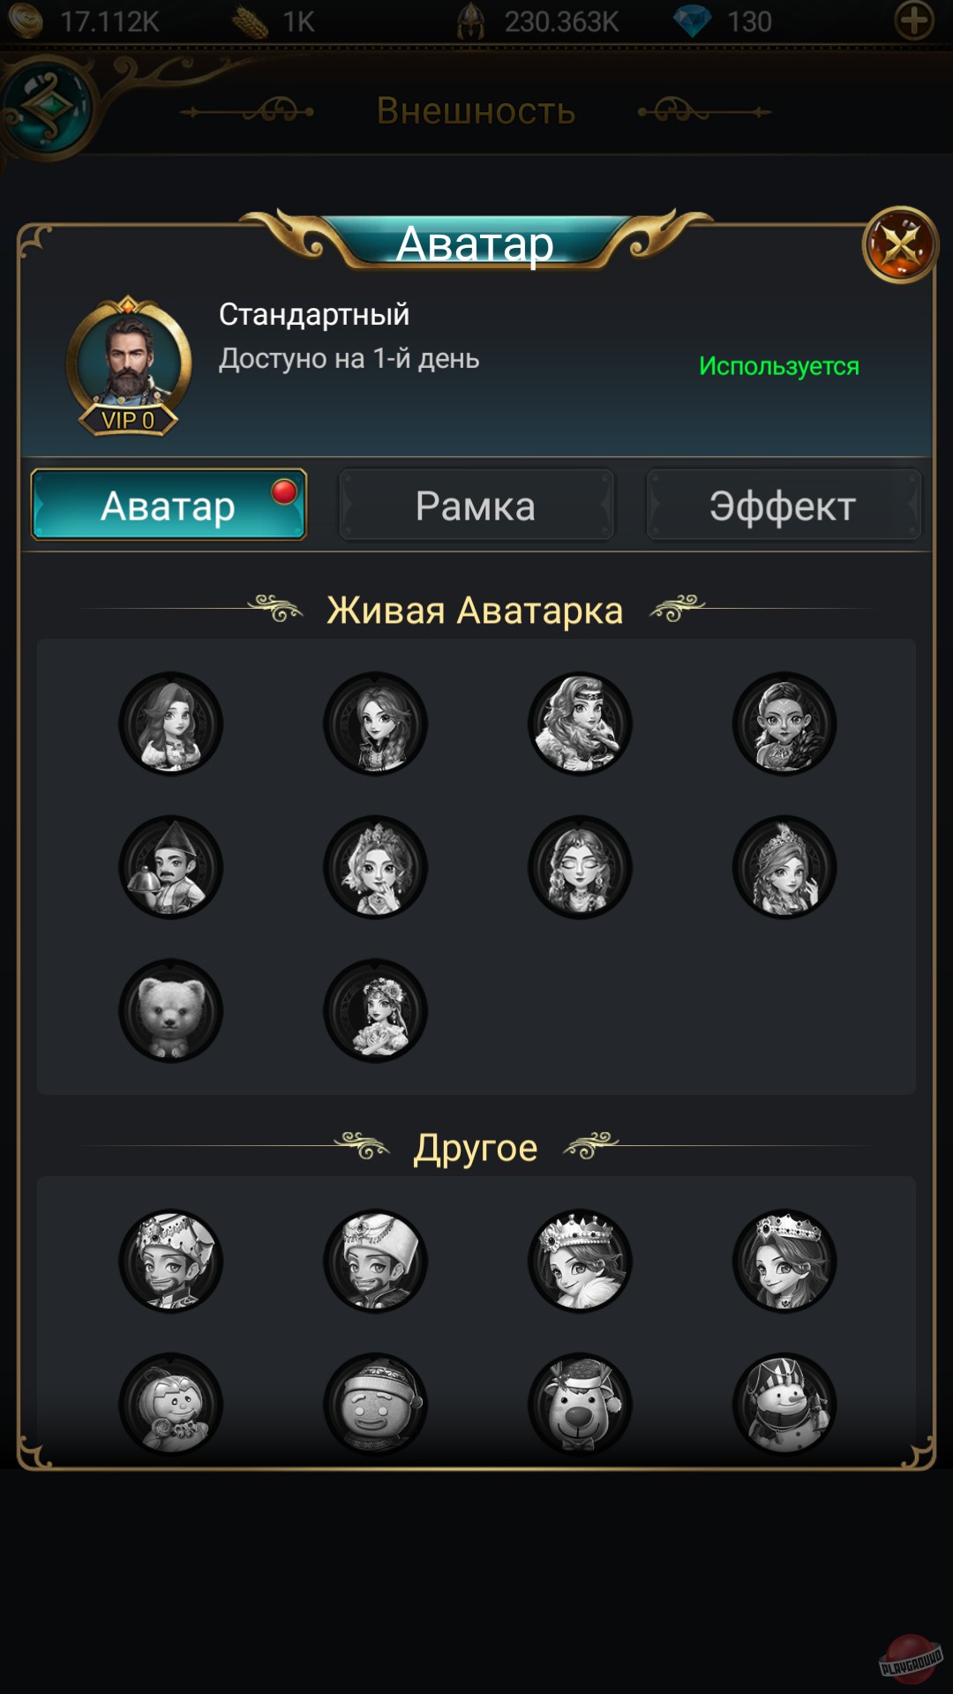953x1694 pixels.
Task: Tap the blue diamond currency icon
Action: click(x=693, y=20)
